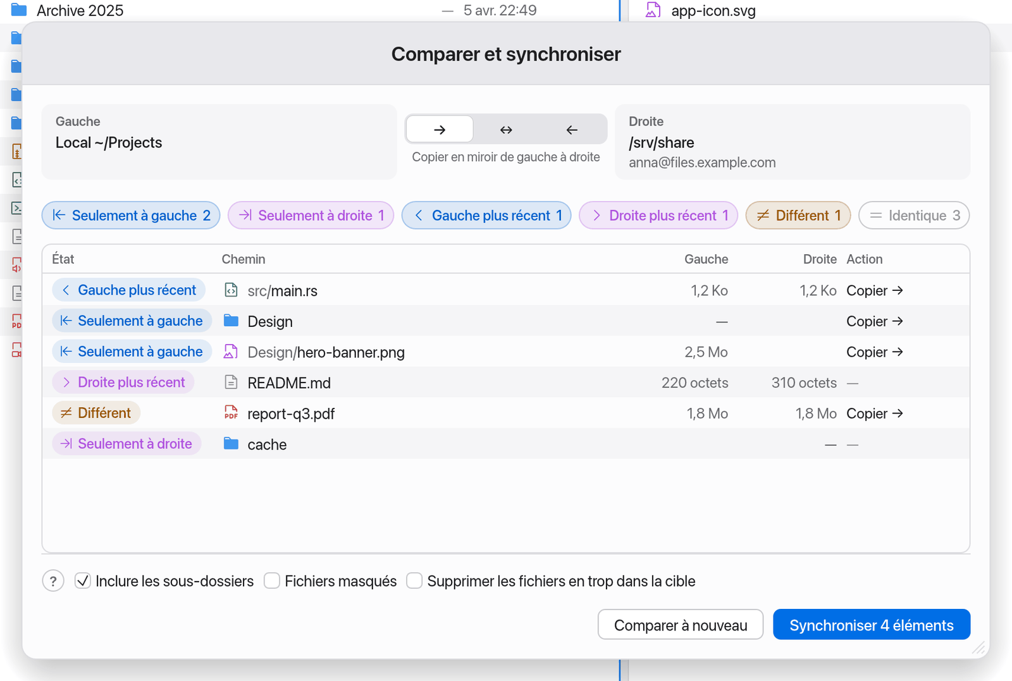
Task: Toggle the 'Seulement à droite 1' filter
Action: (x=311, y=216)
